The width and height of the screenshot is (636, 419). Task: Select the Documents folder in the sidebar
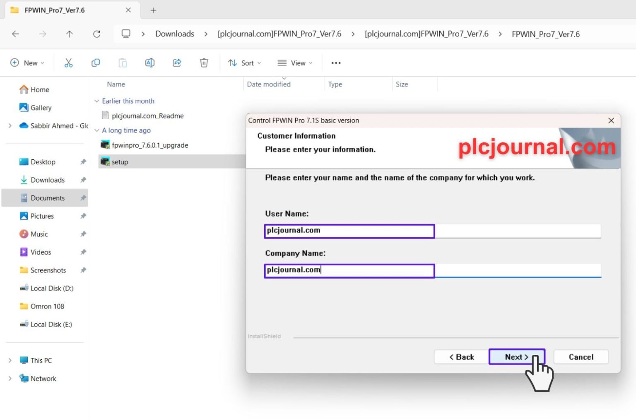pos(47,197)
